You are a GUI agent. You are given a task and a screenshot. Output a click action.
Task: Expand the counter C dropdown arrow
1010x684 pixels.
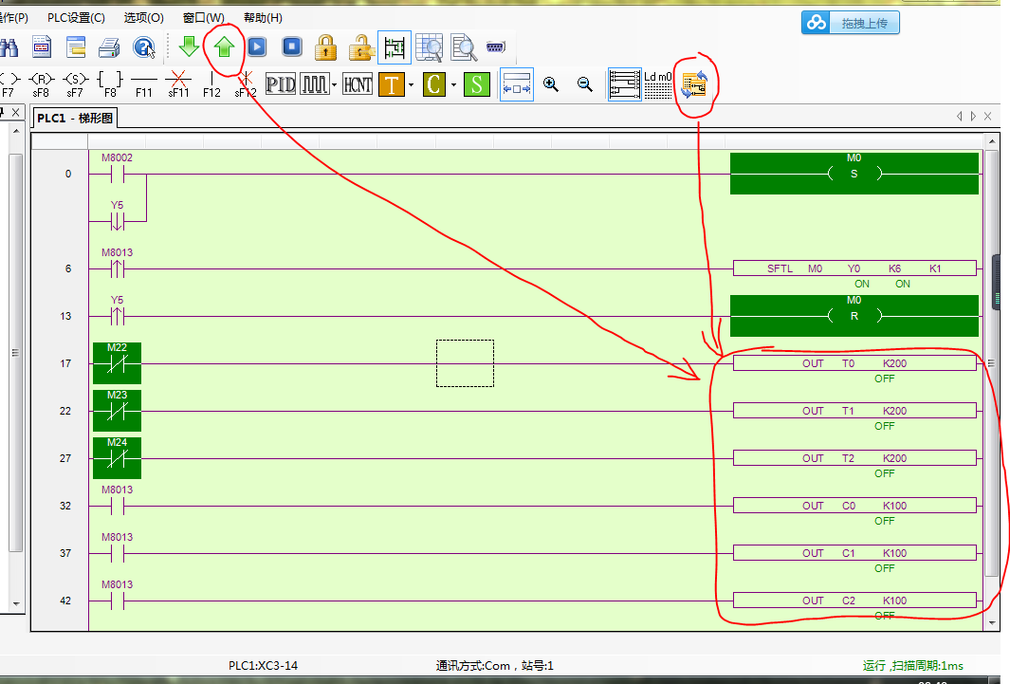point(453,84)
